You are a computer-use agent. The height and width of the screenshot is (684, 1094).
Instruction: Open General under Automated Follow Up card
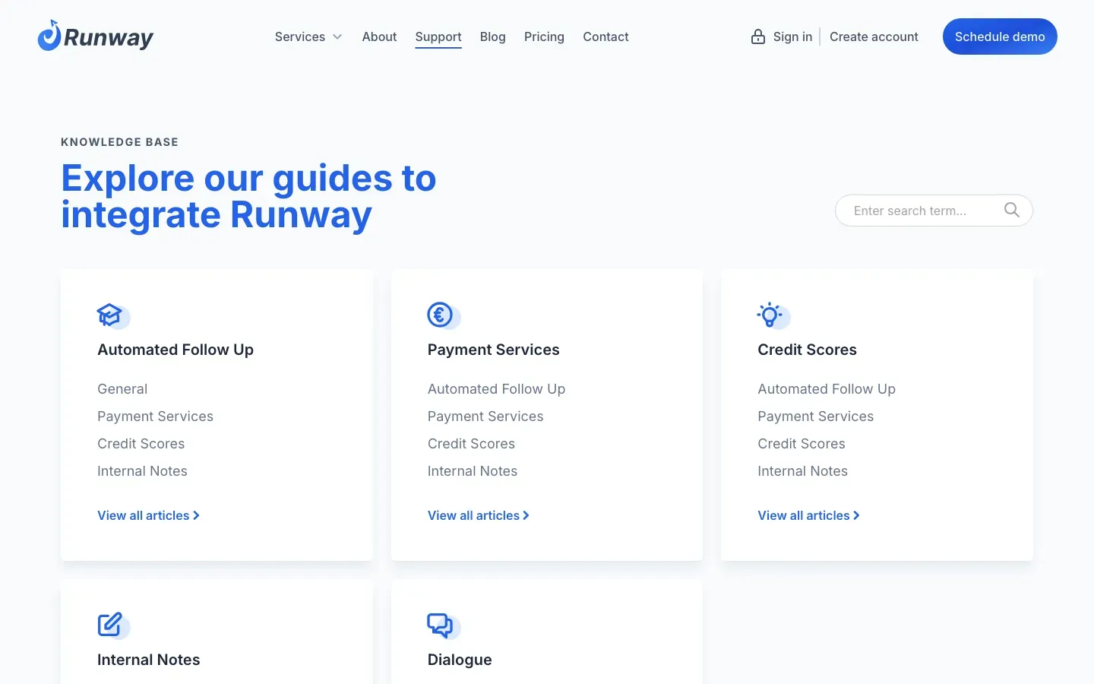click(x=122, y=389)
